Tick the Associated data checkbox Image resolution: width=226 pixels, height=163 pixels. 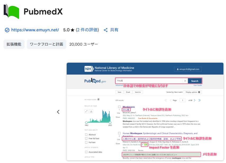point(86,152)
